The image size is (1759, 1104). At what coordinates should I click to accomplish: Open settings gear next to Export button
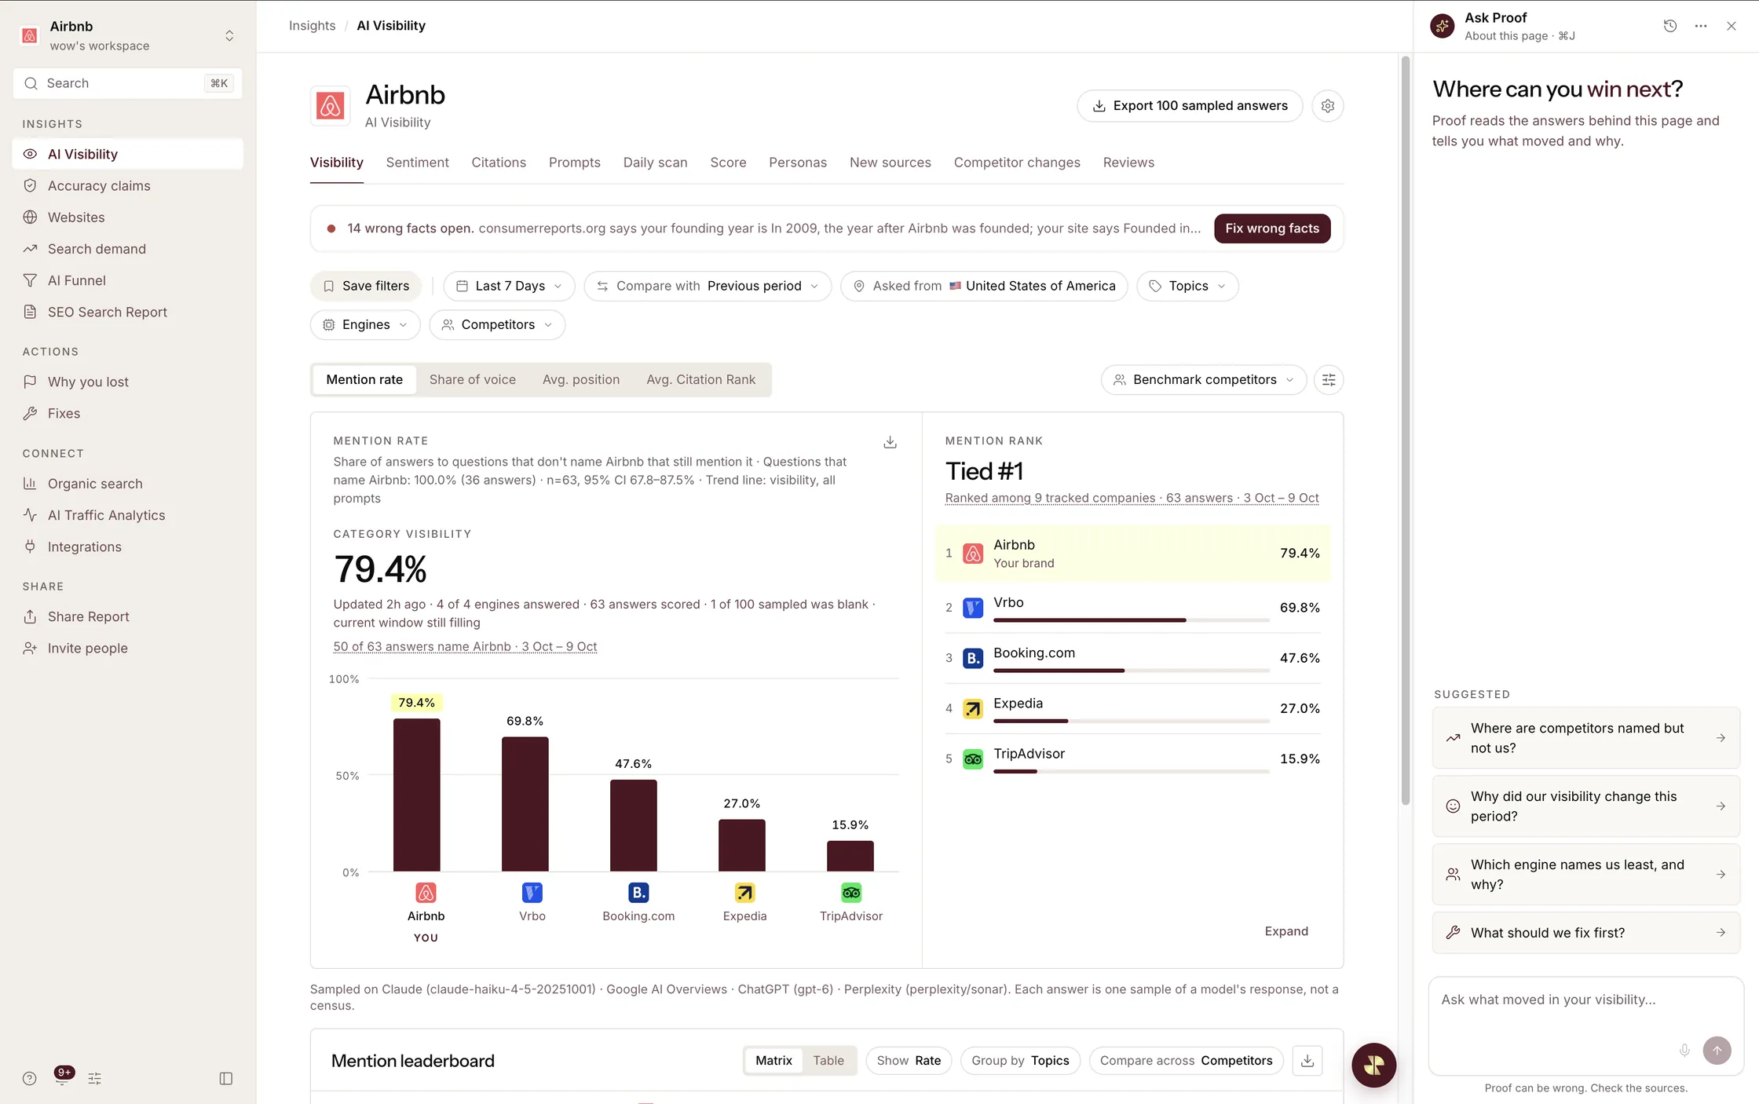(1327, 106)
